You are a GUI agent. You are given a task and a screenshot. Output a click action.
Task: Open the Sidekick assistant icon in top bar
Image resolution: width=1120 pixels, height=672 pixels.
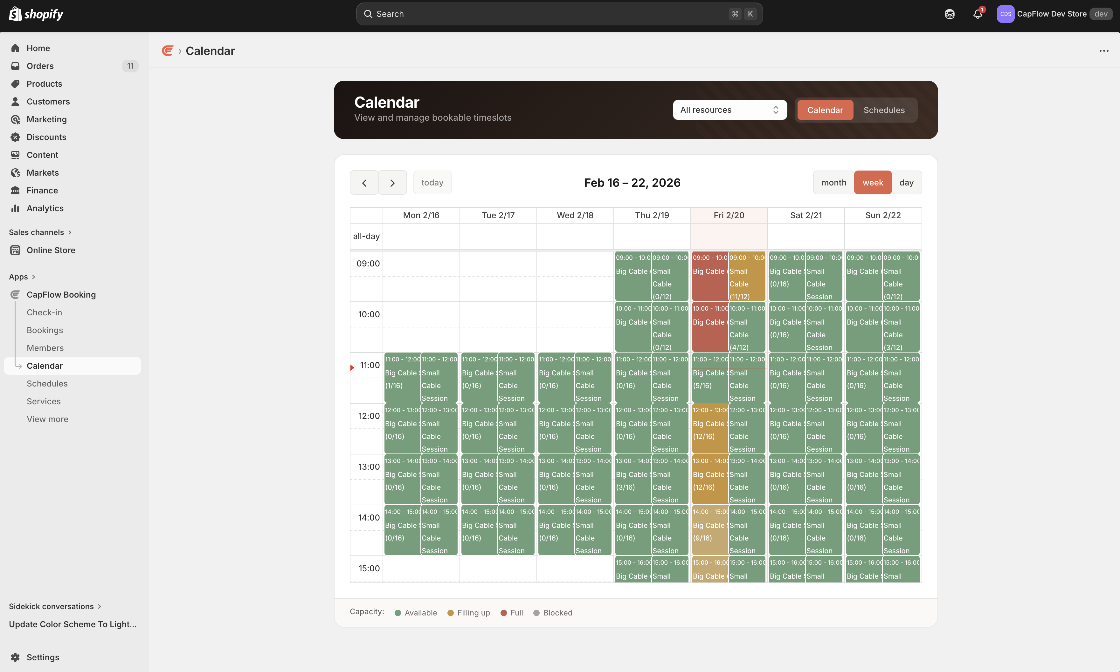click(950, 14)
